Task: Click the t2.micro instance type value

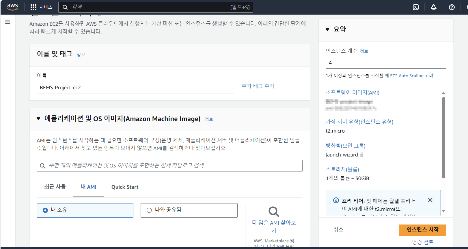Action: pos(335,131)
